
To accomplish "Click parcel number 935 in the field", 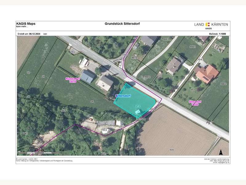I will point(172,150).
